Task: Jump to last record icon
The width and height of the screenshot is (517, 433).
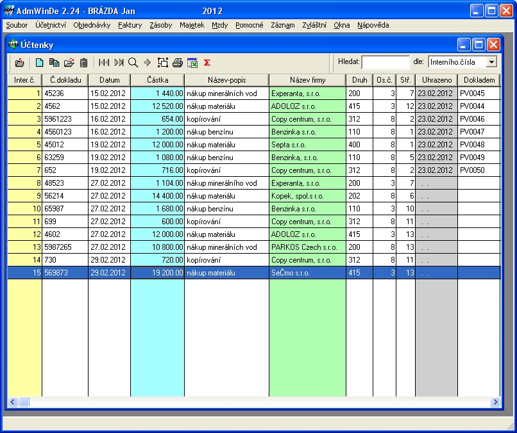Action: pos(119,63)
